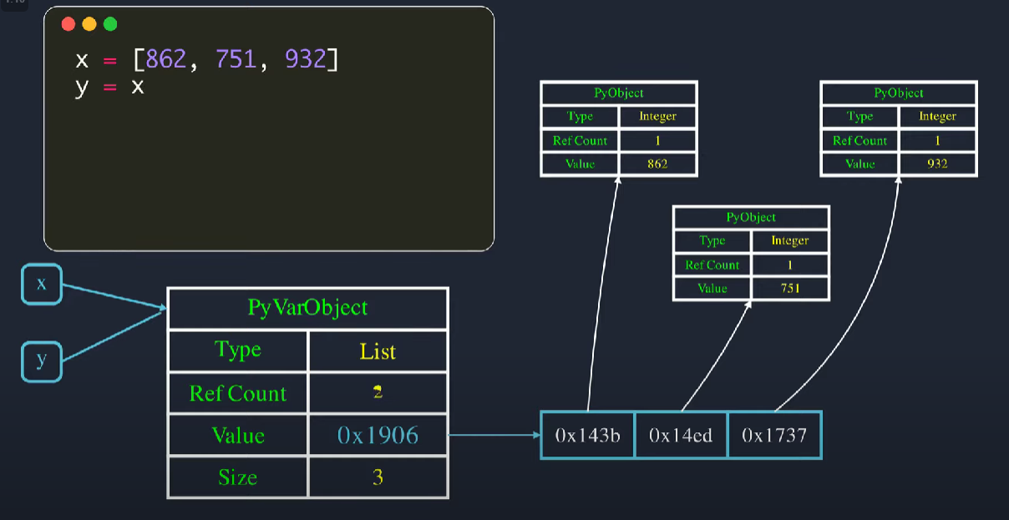The image size is (1009, 520).
Task: Click the Ref Count value 2
Action: 378,394
